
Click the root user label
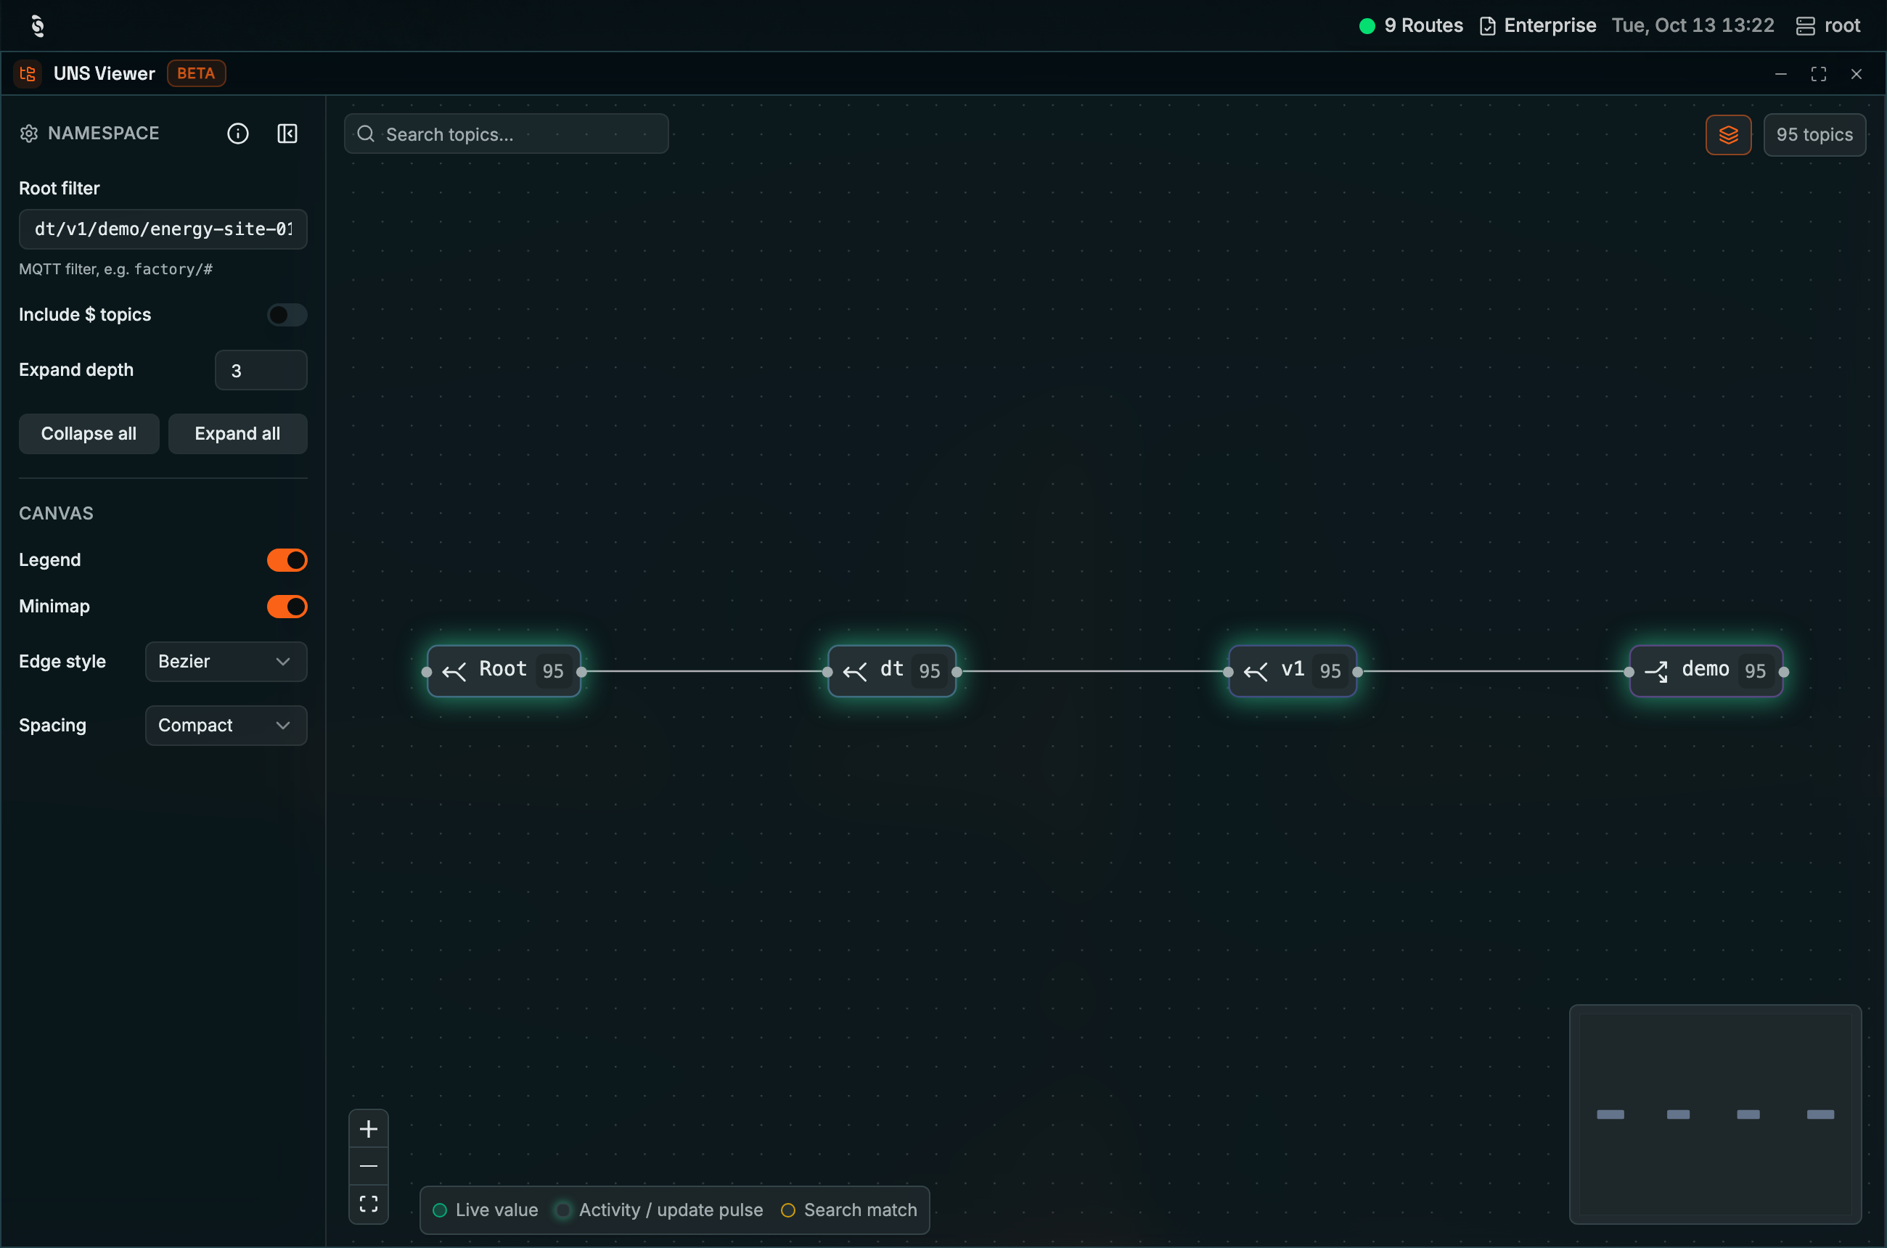[1841, 25]
